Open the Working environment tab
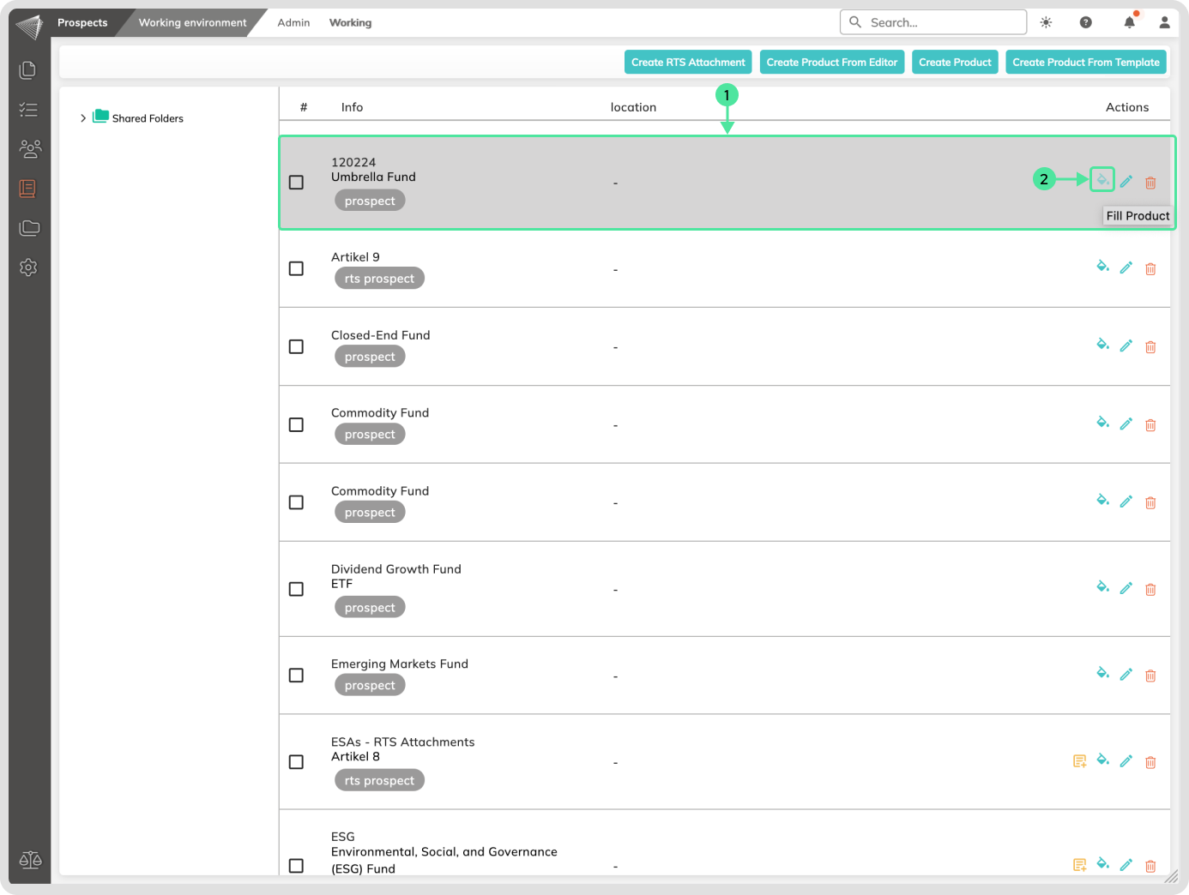The image size is (1189, 895). point(192,22)
